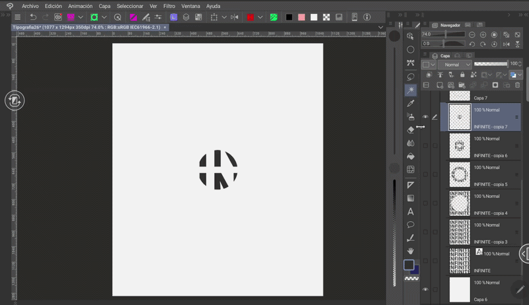Select the Lasso selection tool

[411, 77]
